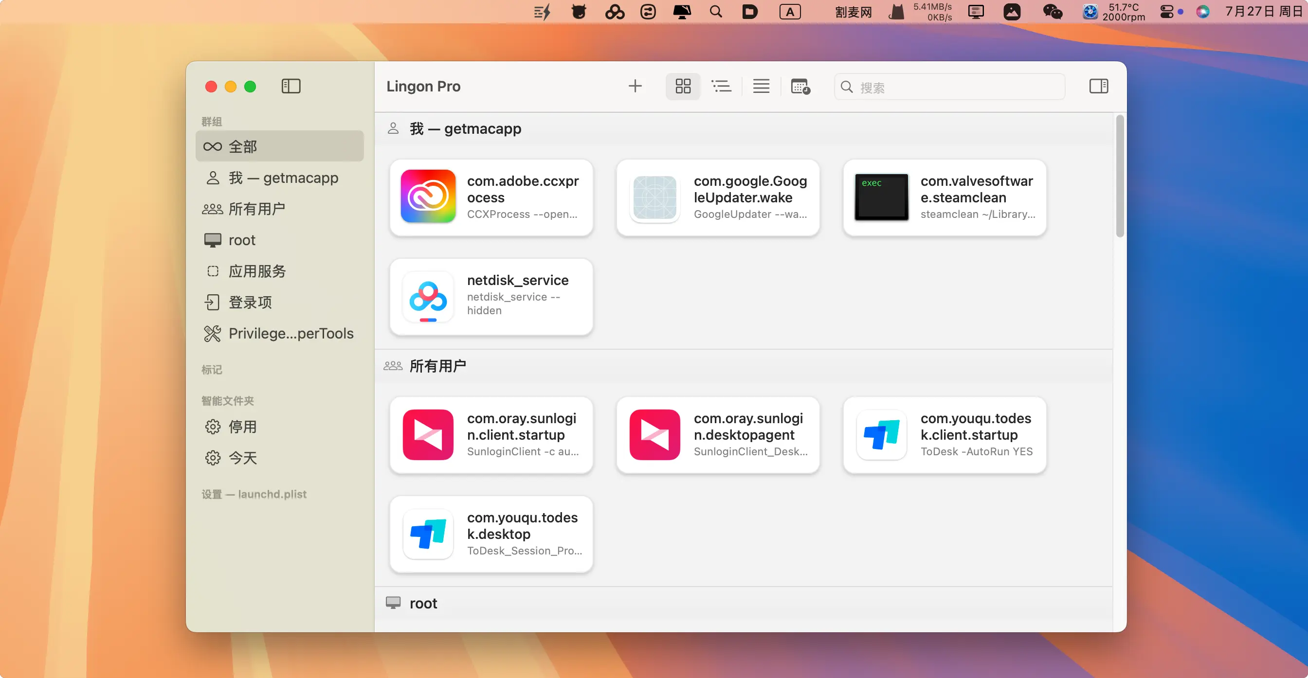The height and width of the screenshot is (678, 1308).
Task: Select 我 — getmacapp in sidebar
Action: [280, 178]
